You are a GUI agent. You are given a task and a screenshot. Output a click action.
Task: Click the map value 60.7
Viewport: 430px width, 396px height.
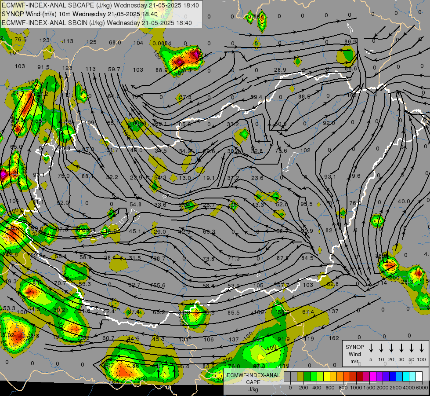(108, 338)
